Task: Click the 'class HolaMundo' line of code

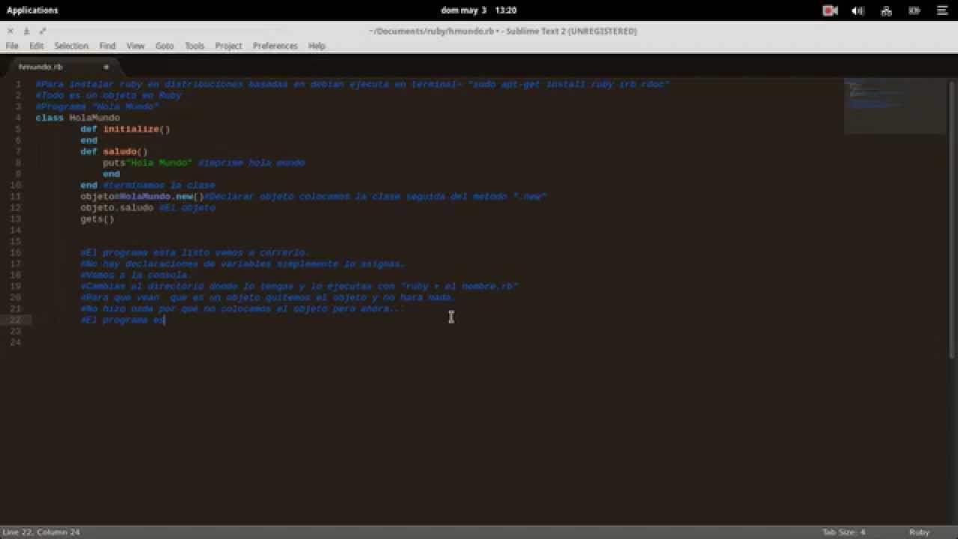Action: point(78,118)
